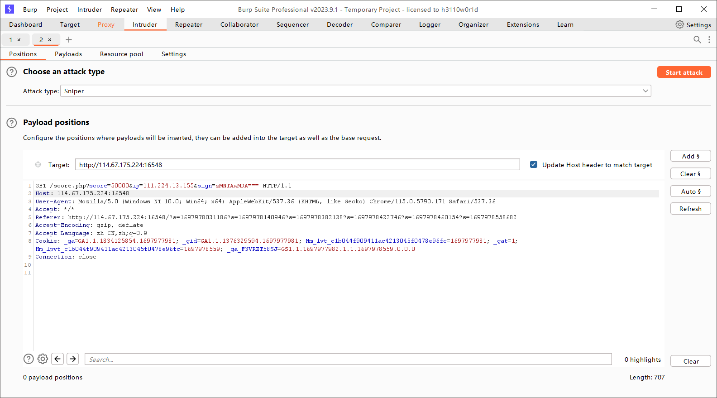Image resolution: width=717 pixels, height=398 pixels.
Task: Click the Start attack button
Action: (684, 72)
